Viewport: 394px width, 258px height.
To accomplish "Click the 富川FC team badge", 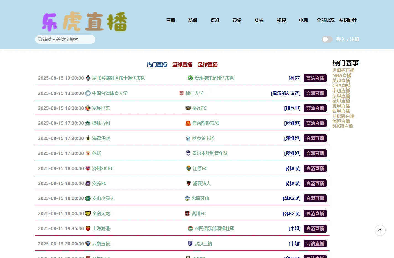I will pyautogui.click(x=187, y=213).
